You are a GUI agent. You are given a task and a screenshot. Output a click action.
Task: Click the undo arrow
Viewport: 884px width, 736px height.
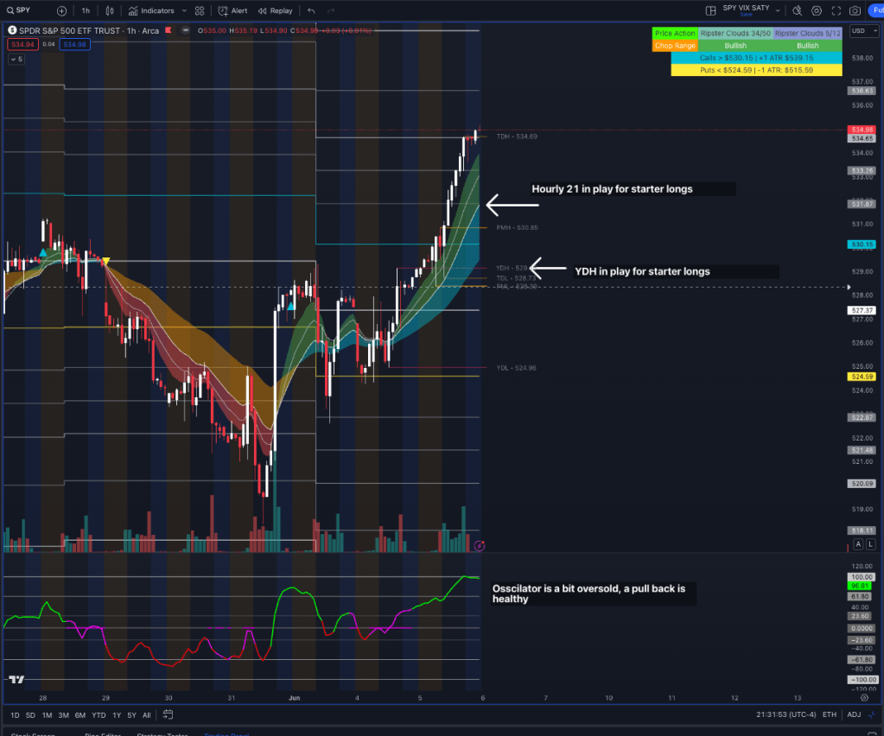tap(311, 11)
